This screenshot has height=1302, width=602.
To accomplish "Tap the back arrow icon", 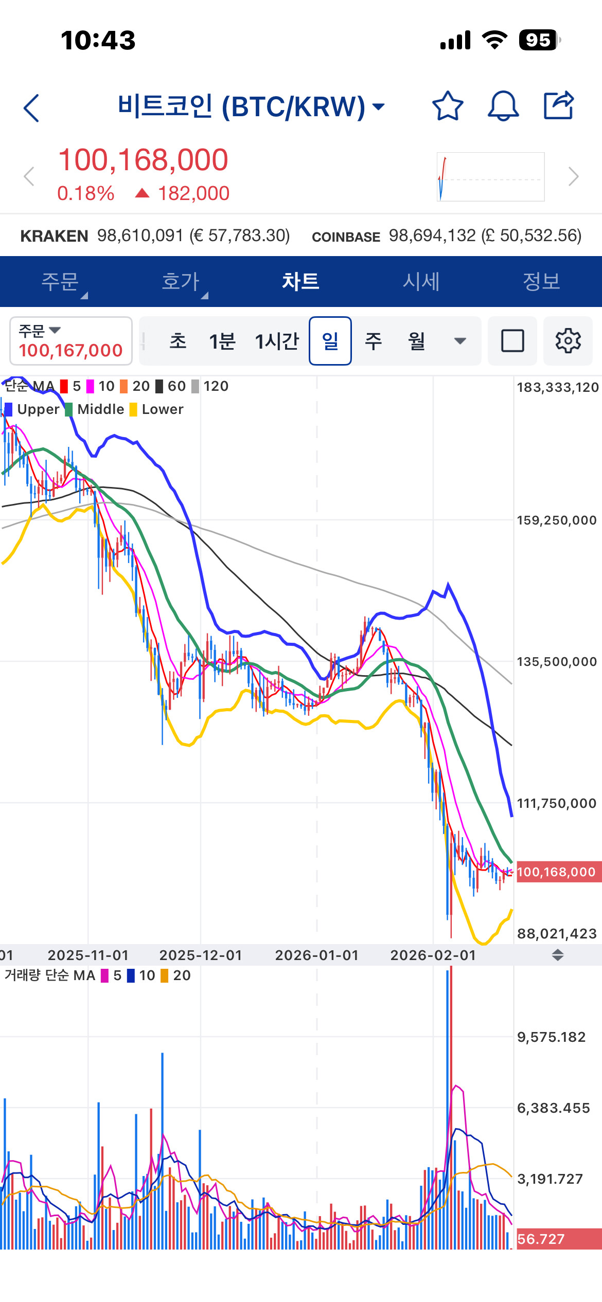I will [x=31, y=108].
